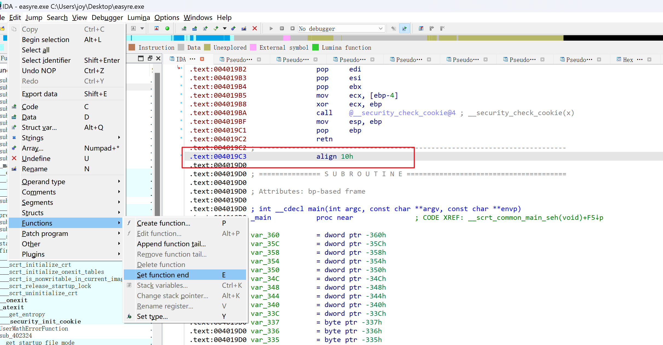The width and height of the screenshot is (663, 345).
Task: Select Code in Edit menu
Action: pos(67,106)
